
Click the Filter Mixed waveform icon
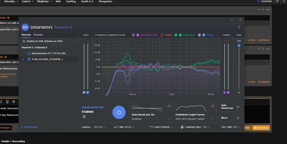pos(115,127)
